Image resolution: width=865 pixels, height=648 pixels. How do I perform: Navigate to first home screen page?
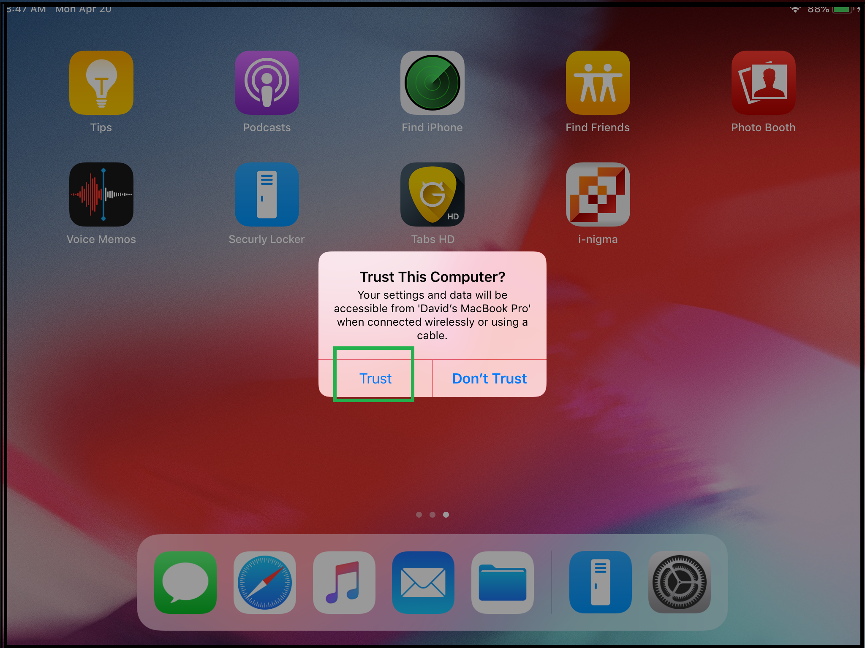pos(418,515)
